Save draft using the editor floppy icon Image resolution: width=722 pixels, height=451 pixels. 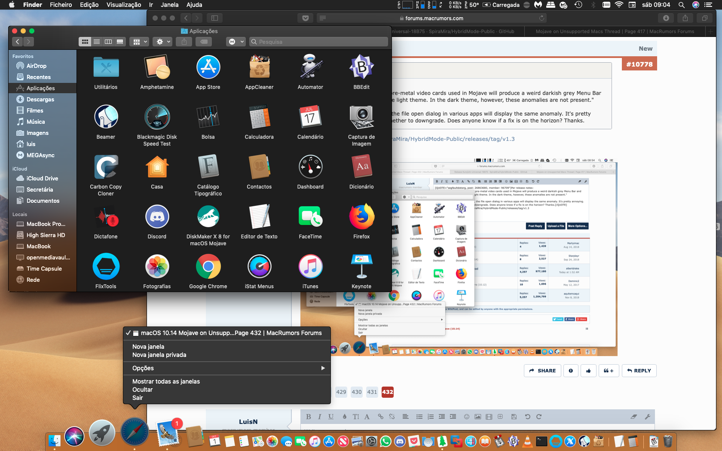pyautogui.click(x=514, y=417)
